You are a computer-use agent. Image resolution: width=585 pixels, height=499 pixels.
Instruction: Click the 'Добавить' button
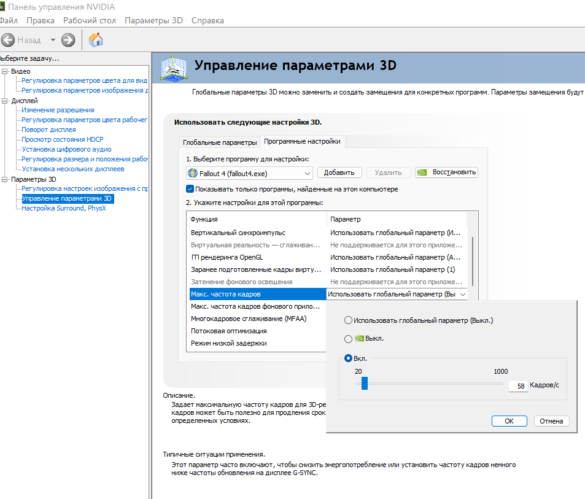pyautogui.click(x=339, y=172)
